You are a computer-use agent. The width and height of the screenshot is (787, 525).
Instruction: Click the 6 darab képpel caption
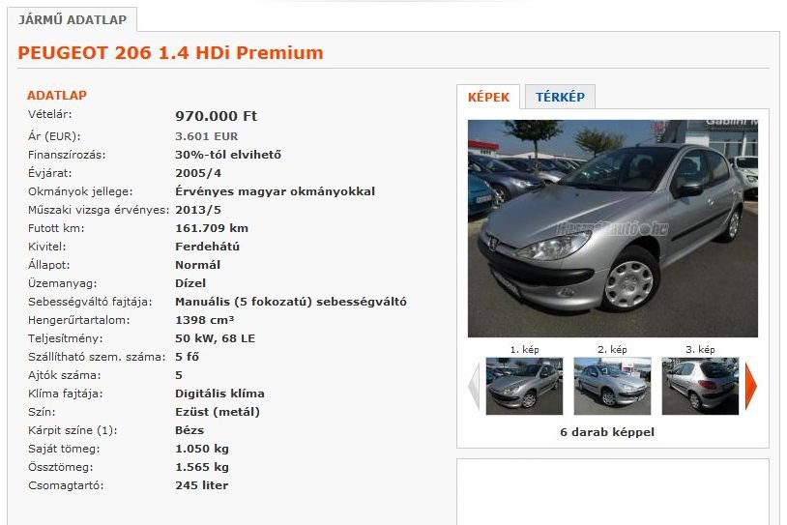(x=607, y=431)
